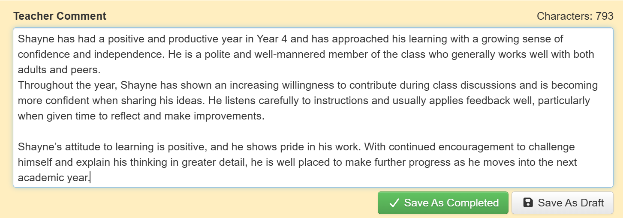Click the checkmark icon on Save As Completed

coord(394,203)
